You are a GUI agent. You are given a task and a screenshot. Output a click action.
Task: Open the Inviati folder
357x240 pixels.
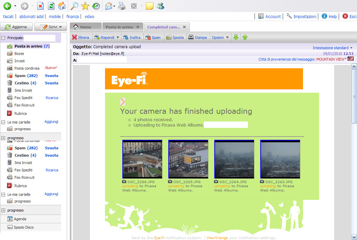pos(19,61)
